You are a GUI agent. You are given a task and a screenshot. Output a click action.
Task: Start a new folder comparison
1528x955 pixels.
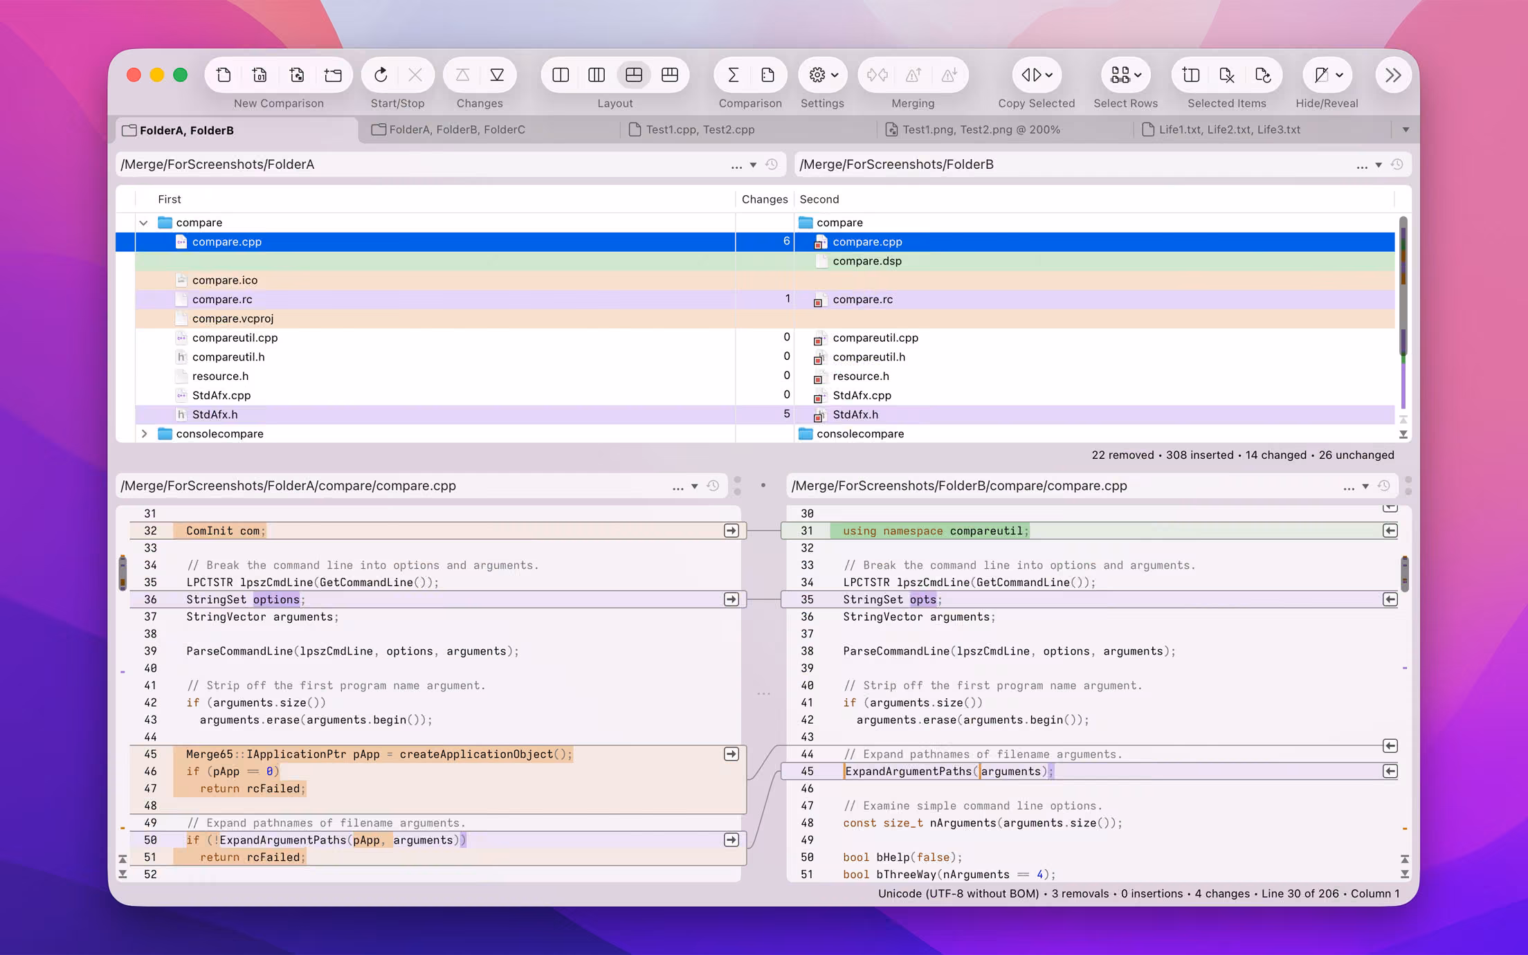[x=334, y=75]
